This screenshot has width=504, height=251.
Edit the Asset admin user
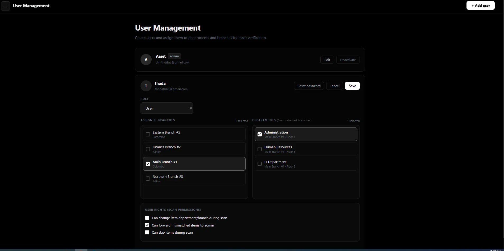click(x=327, y=60)
